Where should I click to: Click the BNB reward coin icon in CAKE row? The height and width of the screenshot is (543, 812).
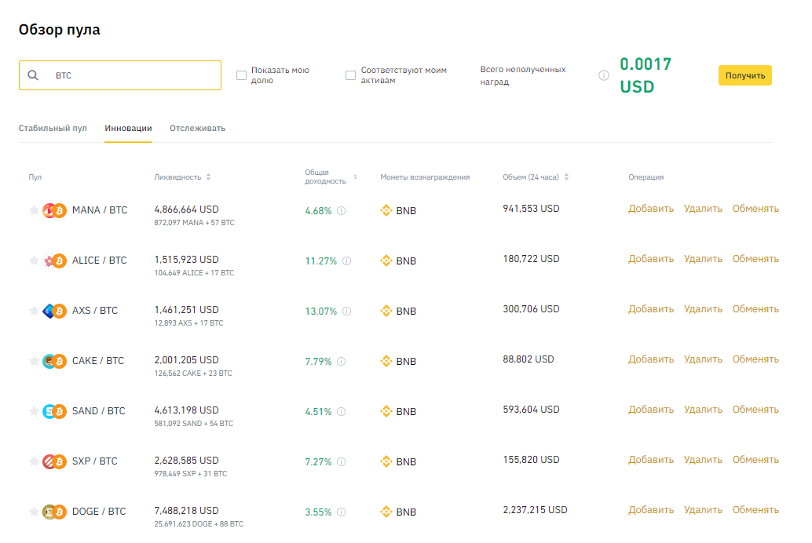(386, 361)
